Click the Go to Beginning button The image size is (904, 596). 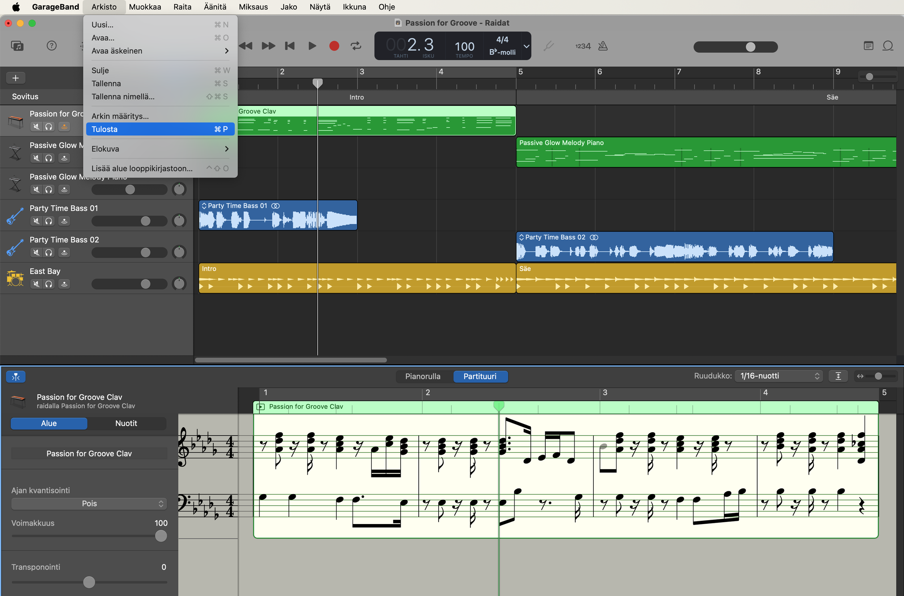pyautogui.click(x=290, y=46)
